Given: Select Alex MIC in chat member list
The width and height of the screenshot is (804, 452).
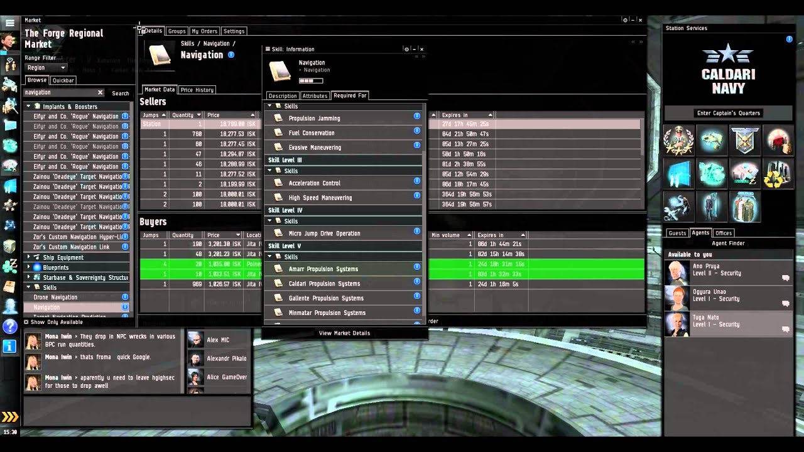Looking at the screenshot, I should (218, 340).
